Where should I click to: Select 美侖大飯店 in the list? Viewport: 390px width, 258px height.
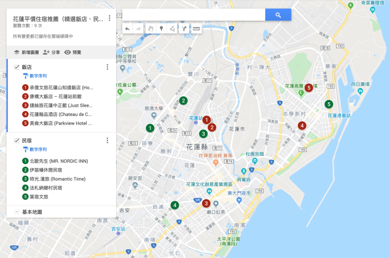(x=57, y=123)
